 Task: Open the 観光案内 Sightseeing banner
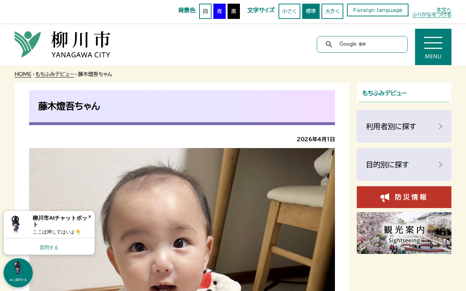(x=404, y=233)
